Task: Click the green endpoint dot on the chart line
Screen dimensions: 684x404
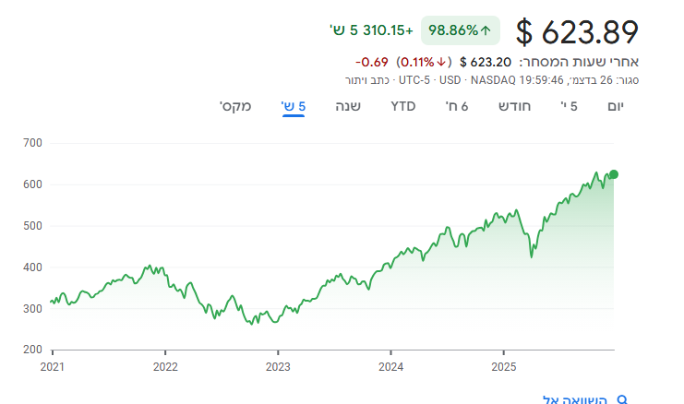Action: click(614, 174)
